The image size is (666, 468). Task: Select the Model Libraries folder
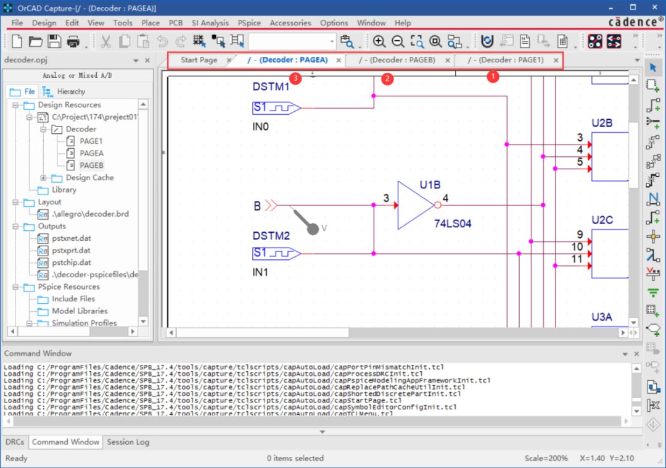click(80, 311)
